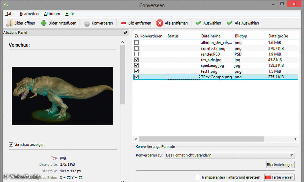Open the Datei menu
Viewport: 304px width, 182px height.
[x=10, y=14]
